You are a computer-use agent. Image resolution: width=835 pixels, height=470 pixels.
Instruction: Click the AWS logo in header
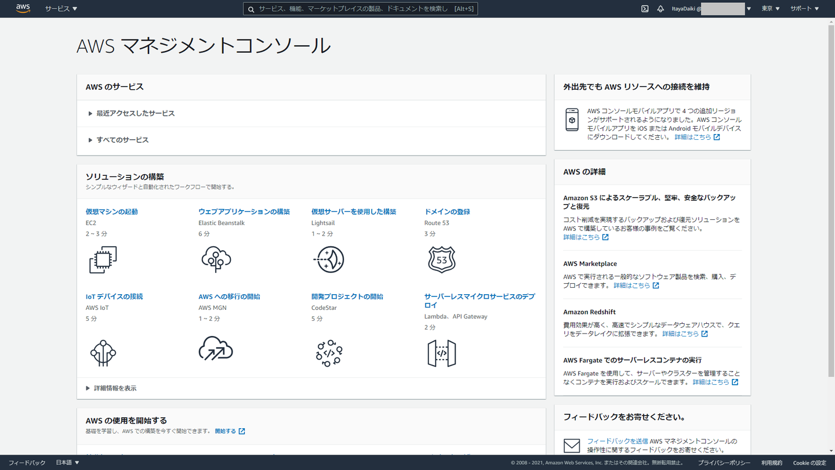(x=23, y=9)
